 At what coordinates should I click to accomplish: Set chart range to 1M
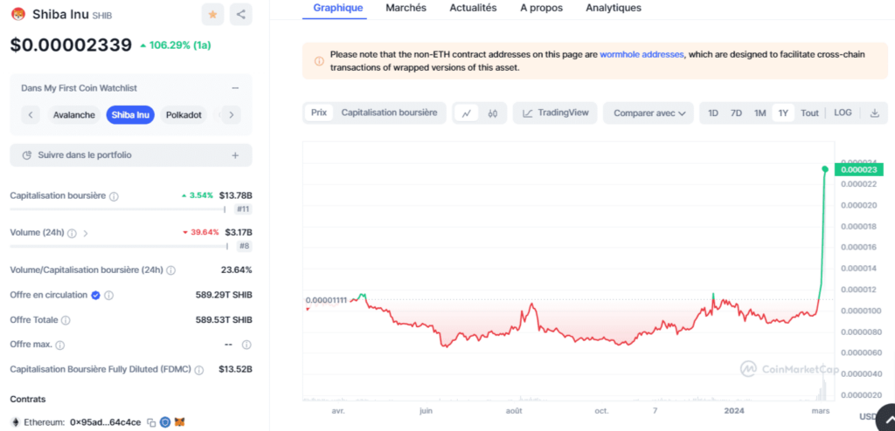(x=760, y=113)
